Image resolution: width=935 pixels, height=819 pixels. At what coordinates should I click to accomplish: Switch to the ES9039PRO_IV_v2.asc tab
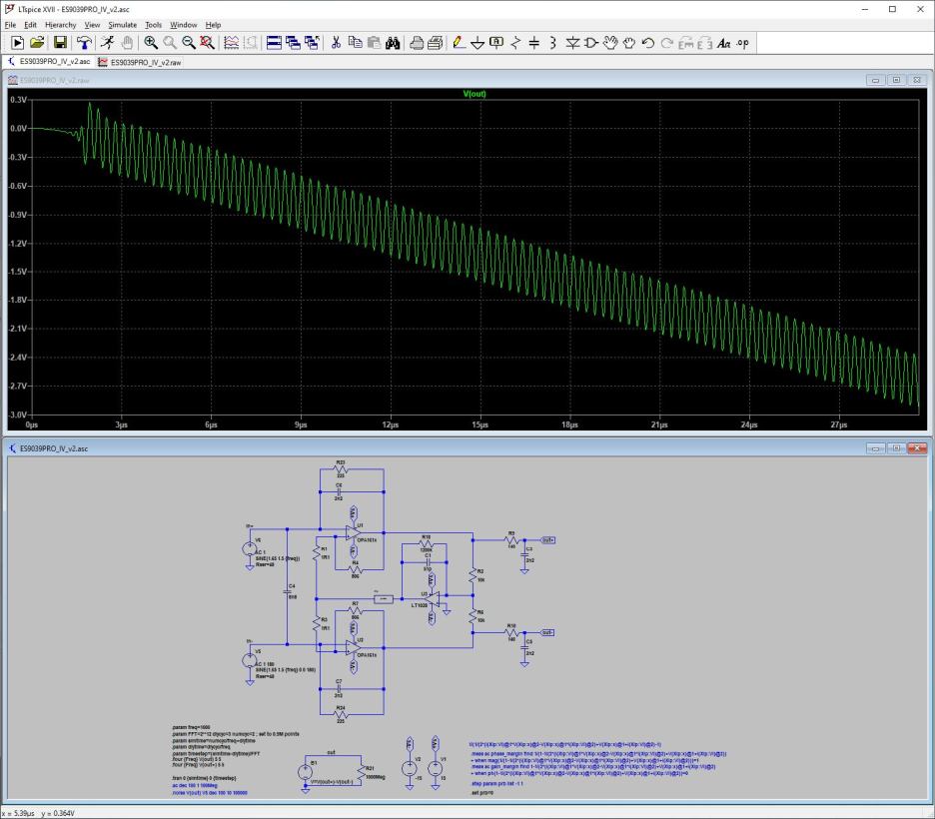(49, 61)
